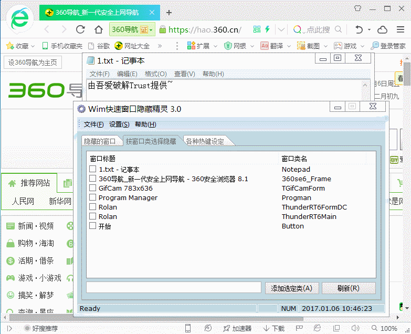Open Notepad 编辑(E) menu
This screenshot has height=334, width=411.
point(127,74)
